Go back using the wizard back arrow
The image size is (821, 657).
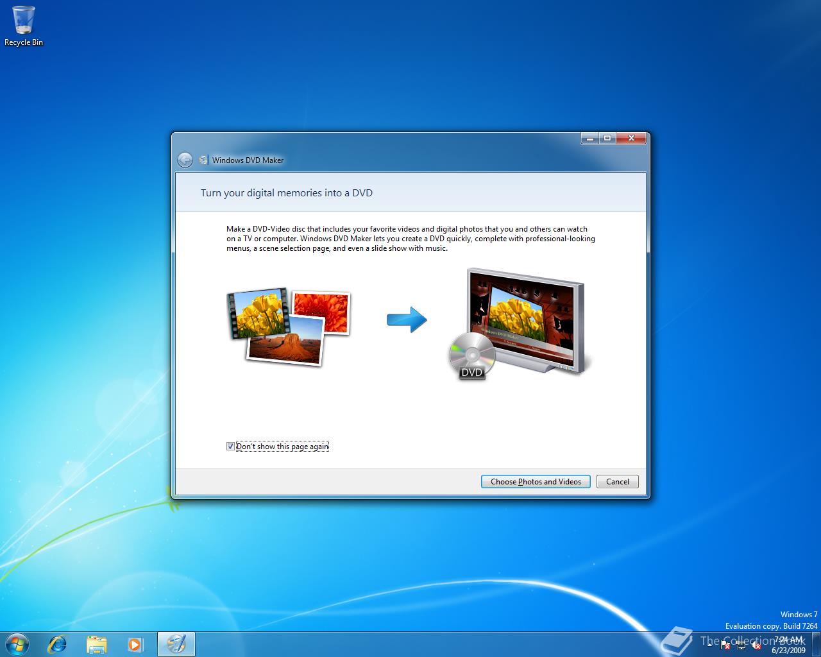coord(185,160)
